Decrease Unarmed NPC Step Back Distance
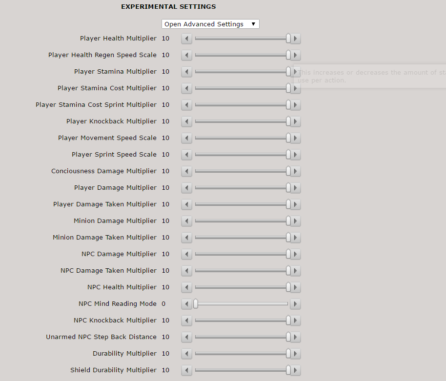446x381 pixels. tap(187, 337)
